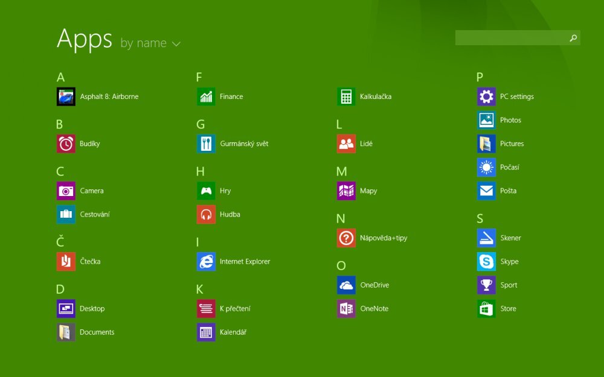The image size is (604, 377).
Task: Open the OneDrive cloud icon
Action: [346, 285]
